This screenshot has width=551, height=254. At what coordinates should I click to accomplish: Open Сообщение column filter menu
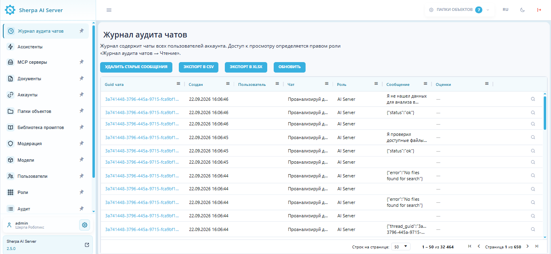pyautogui.click(x=425, y=84)
